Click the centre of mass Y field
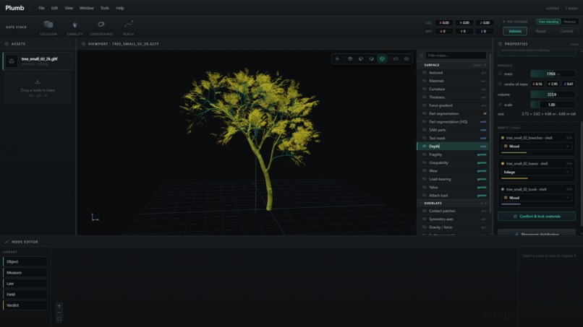Viewport: 583px width, 327px height. (553, 84)
